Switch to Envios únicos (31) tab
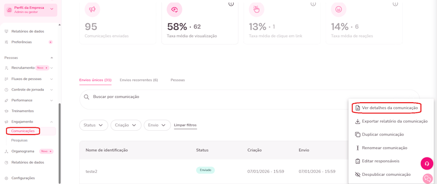 point(95,80)
